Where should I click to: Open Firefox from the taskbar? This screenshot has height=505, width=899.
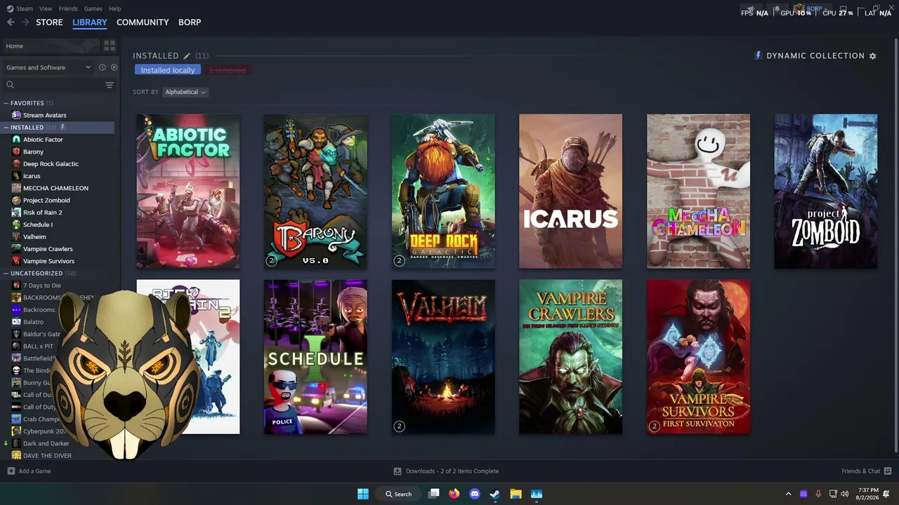tap(454, 494)
